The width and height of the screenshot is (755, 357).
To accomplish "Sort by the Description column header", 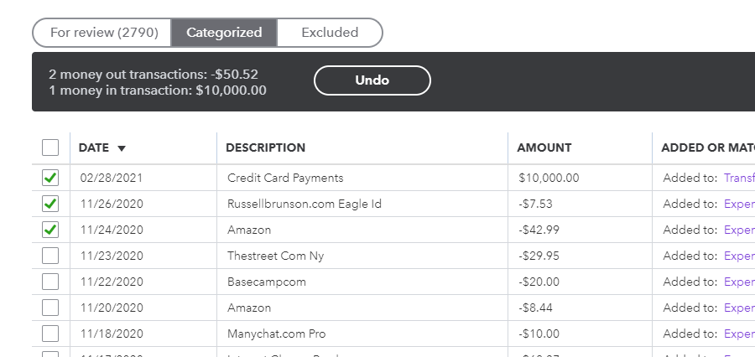I will click(x=265, y=148).
